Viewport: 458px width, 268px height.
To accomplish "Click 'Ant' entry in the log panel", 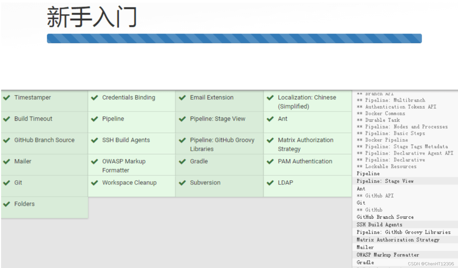I will tap(361, 189).
